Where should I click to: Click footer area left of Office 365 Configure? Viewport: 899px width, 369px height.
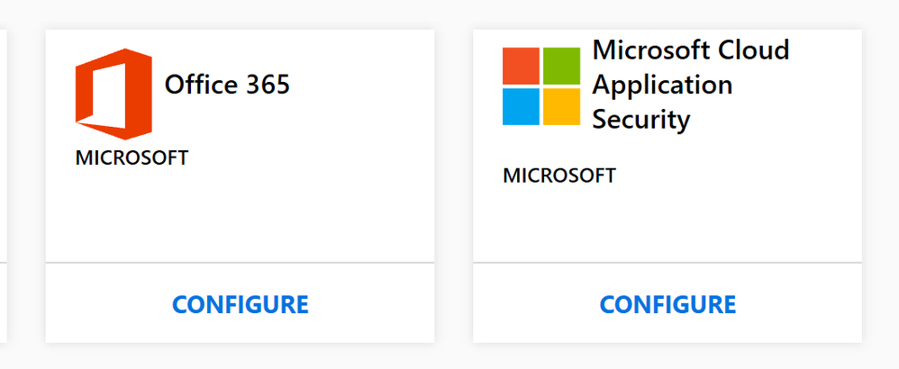point(99,304)
